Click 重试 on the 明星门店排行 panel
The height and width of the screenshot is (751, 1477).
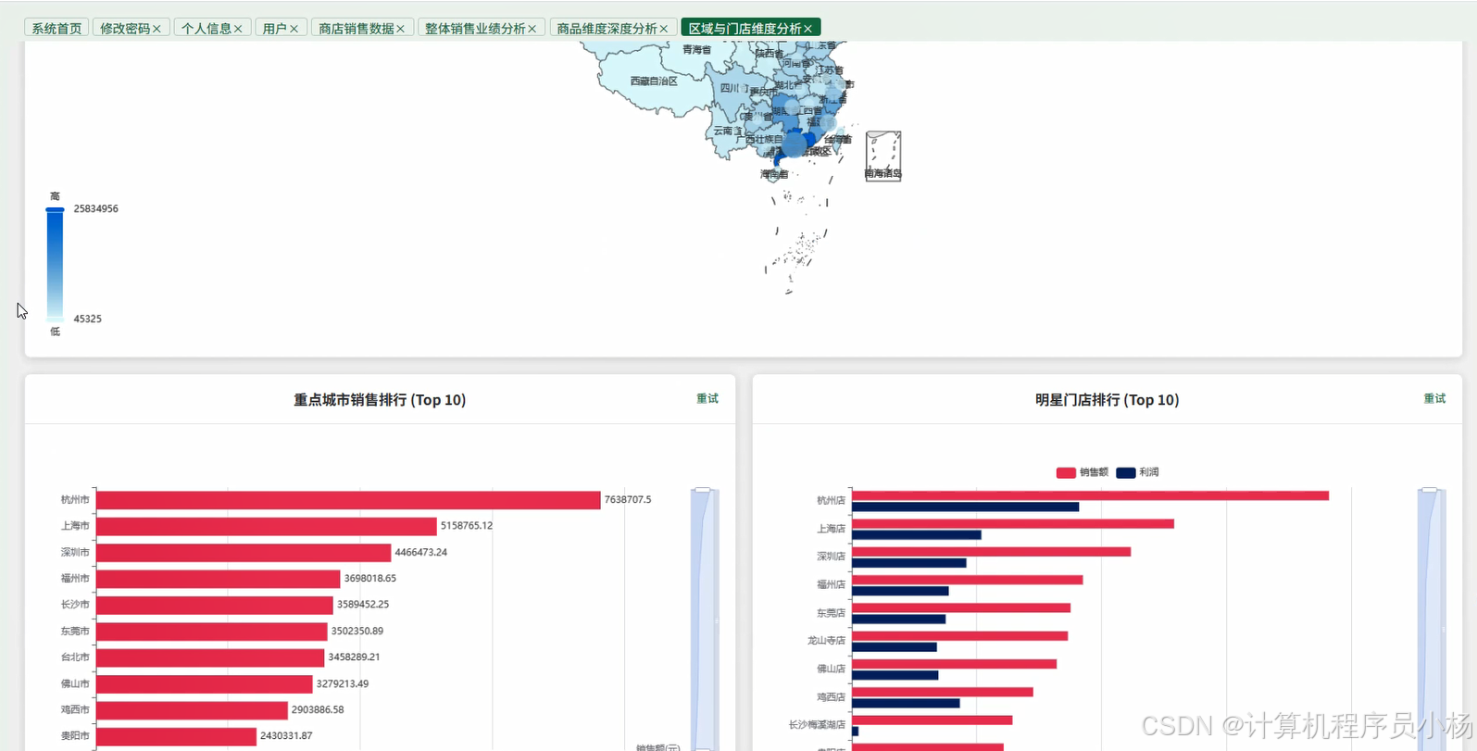pos(1434,398)
